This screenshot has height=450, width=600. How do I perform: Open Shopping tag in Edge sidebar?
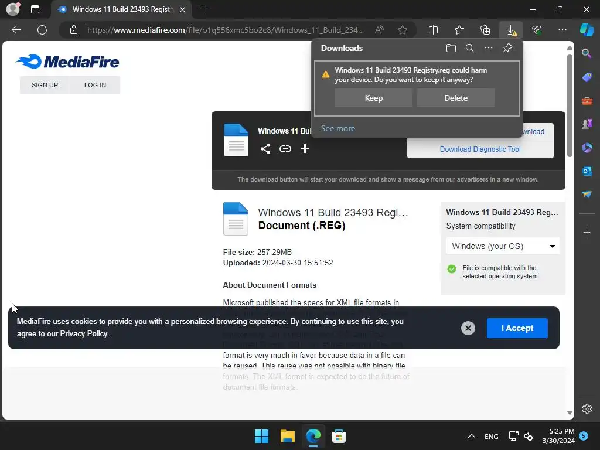(x=587, y=77)
